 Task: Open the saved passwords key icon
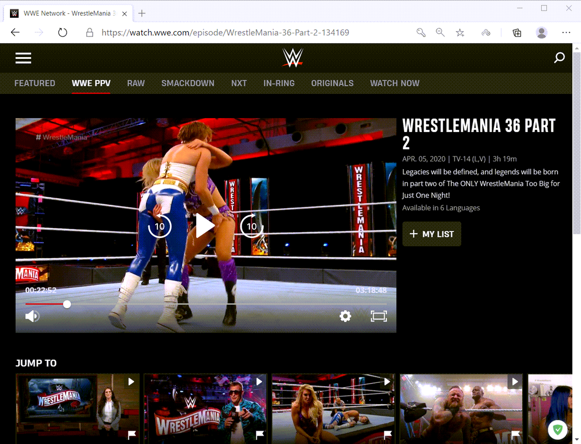pos(421,33)
